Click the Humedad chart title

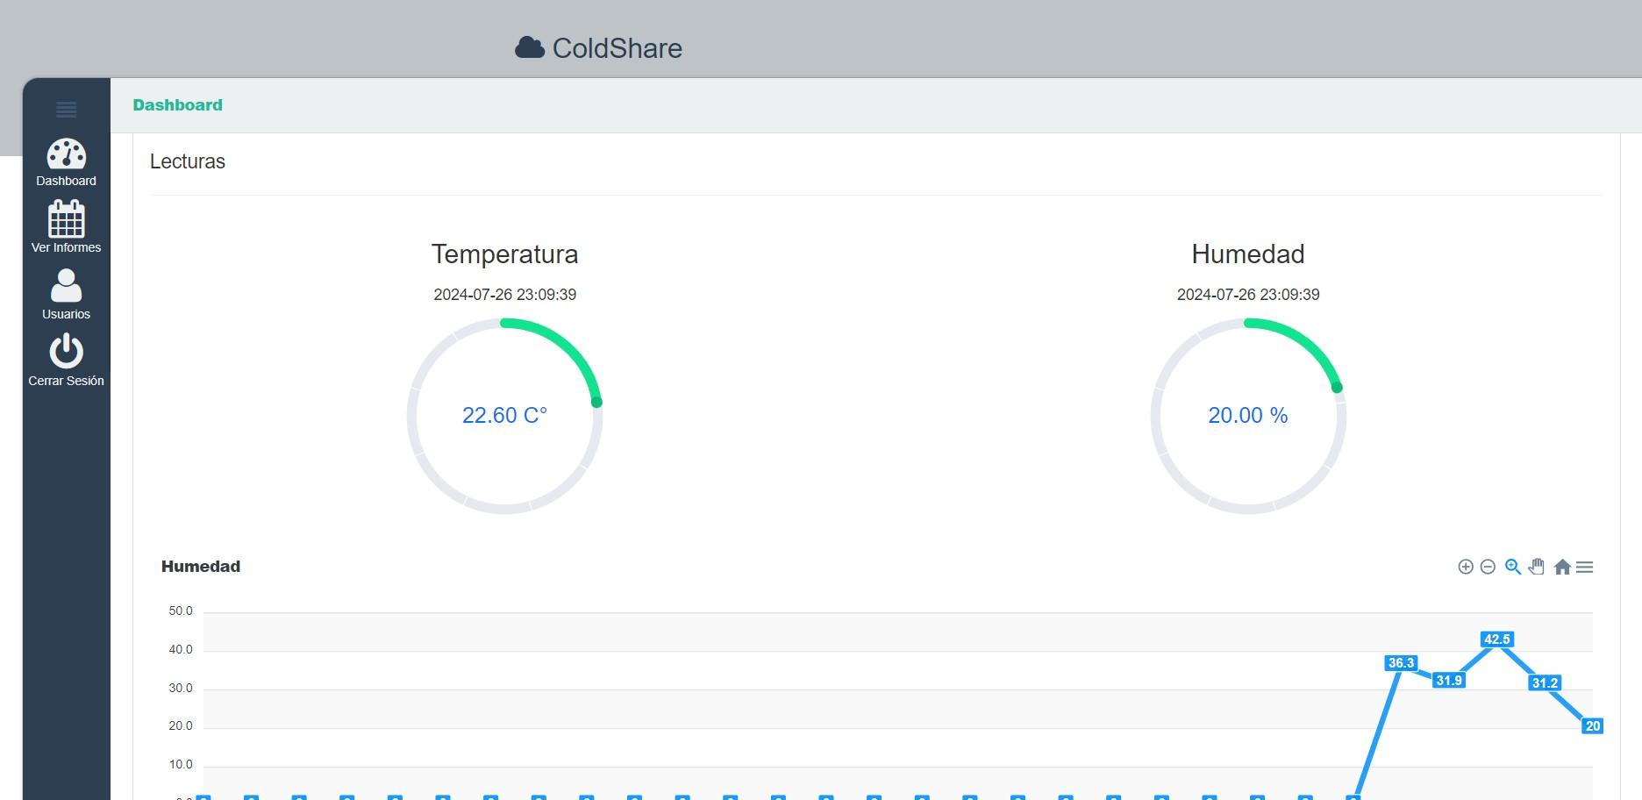click(201, 567)
